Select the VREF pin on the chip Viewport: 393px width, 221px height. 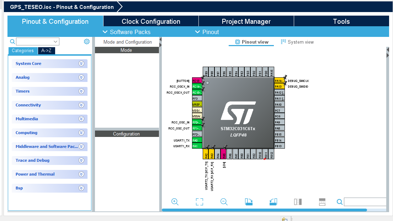(197, 105)
